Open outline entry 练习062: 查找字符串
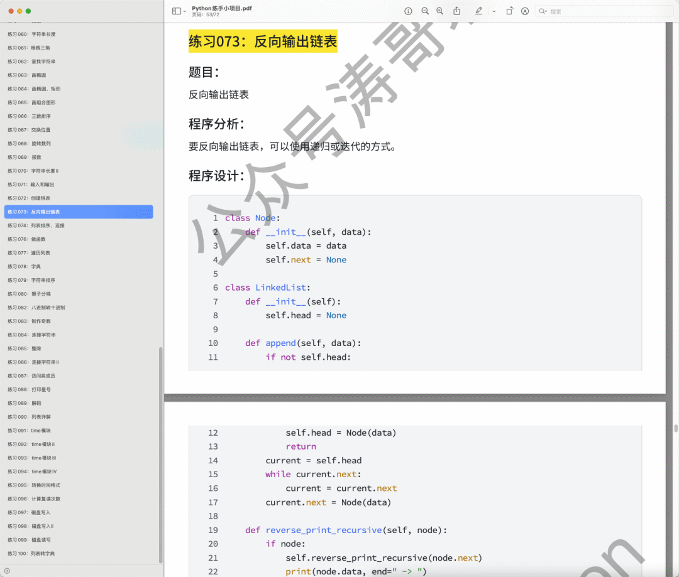This screenshot has height=577, width=679. [x=31, y=62]
